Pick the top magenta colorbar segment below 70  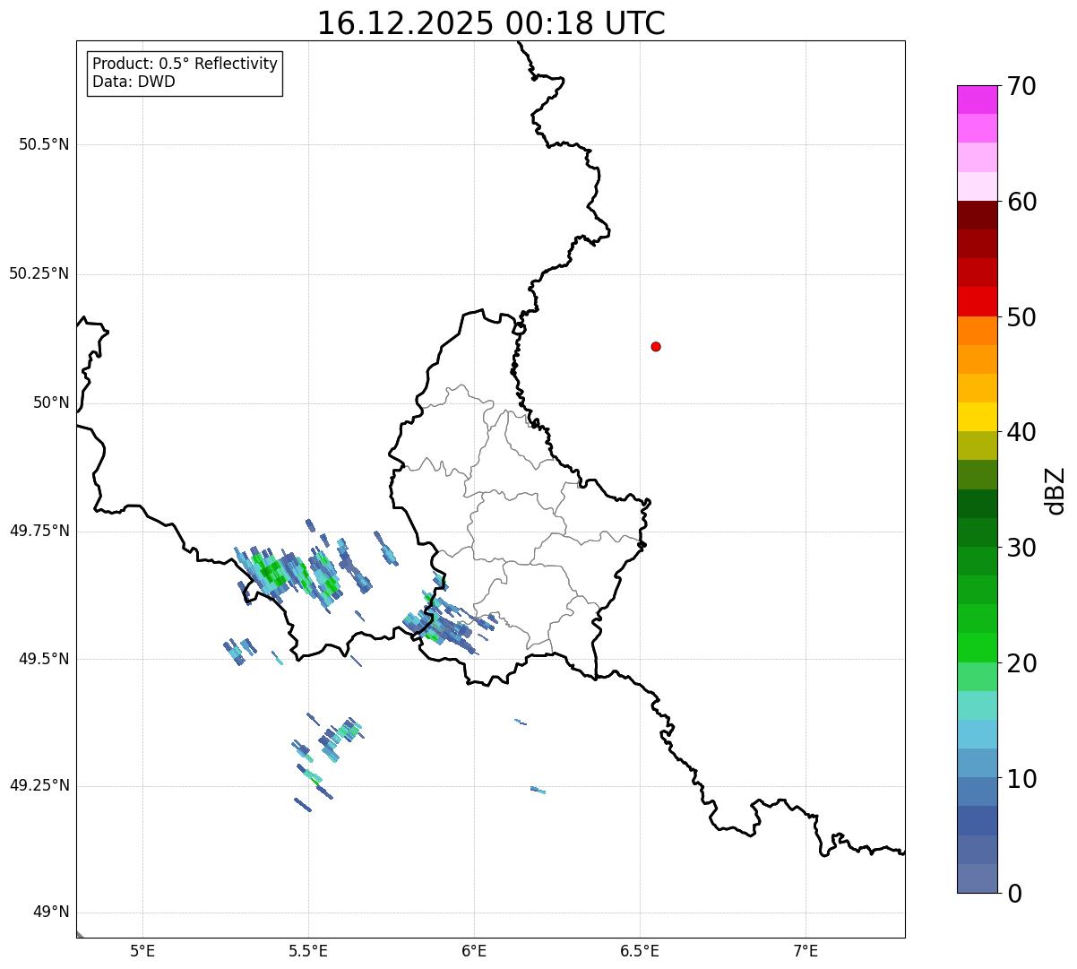[977, 99]
